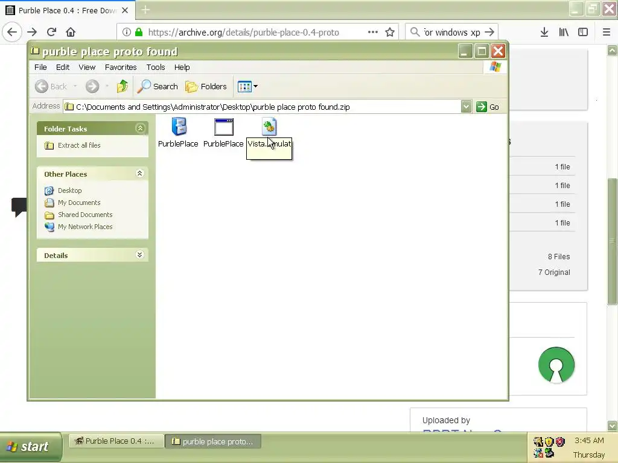This screenshot has height=463, width=618.
Task: Expand the Address bar dropdown
Action: tap(466, 107)
